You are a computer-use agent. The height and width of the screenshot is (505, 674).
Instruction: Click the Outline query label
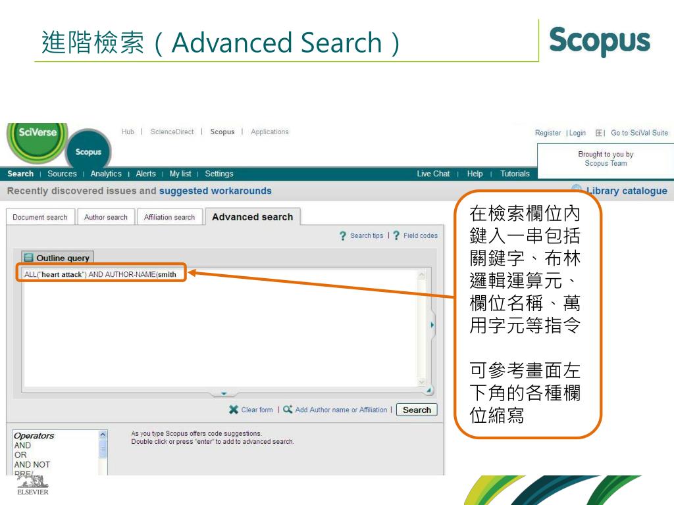pos(63,258)
